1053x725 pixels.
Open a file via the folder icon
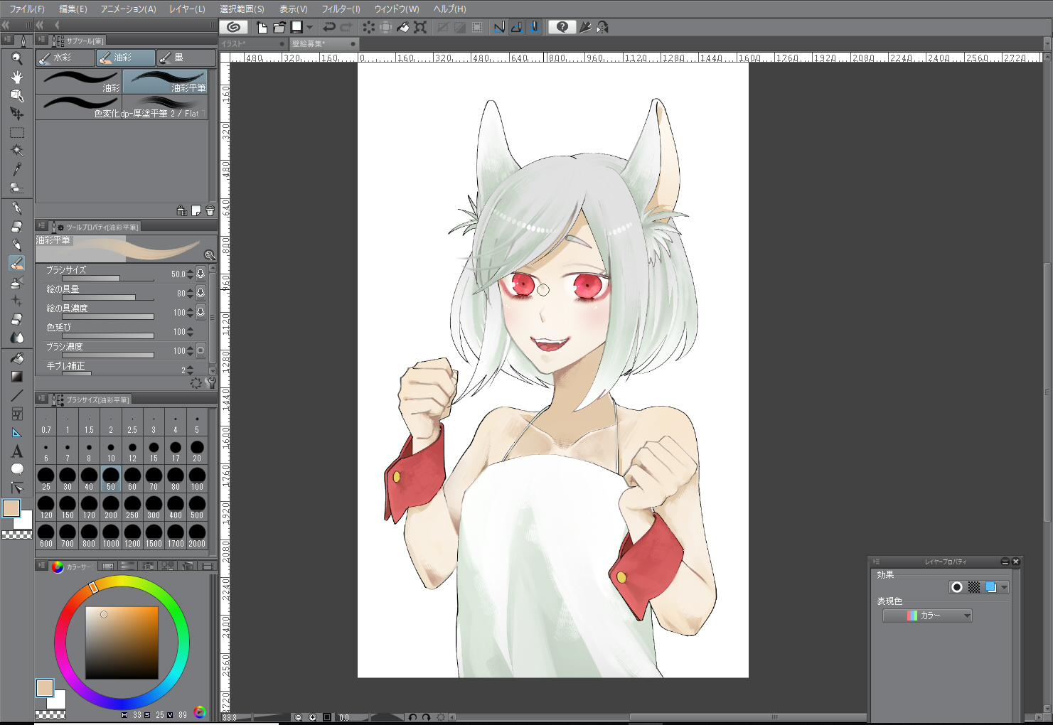point(279,27)
